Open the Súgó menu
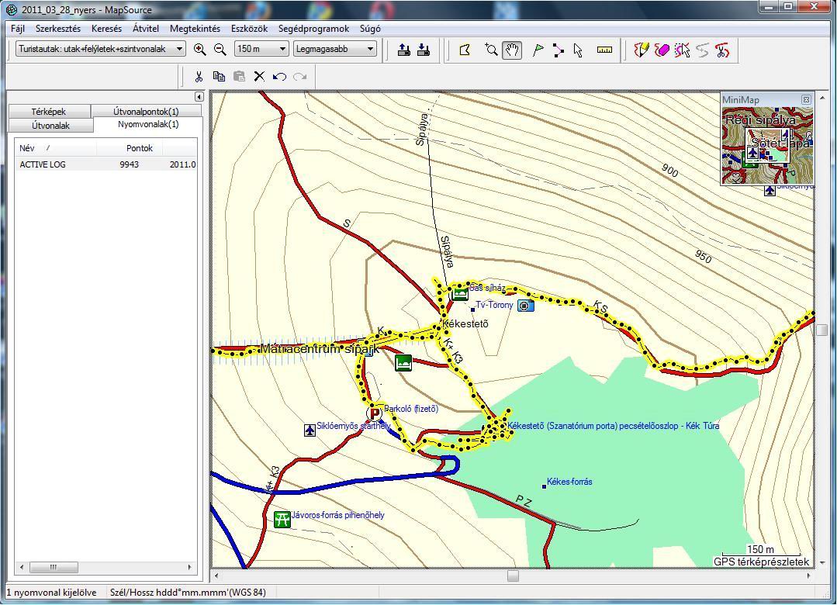The image size is (837, 605). click(x=370, y=29)
